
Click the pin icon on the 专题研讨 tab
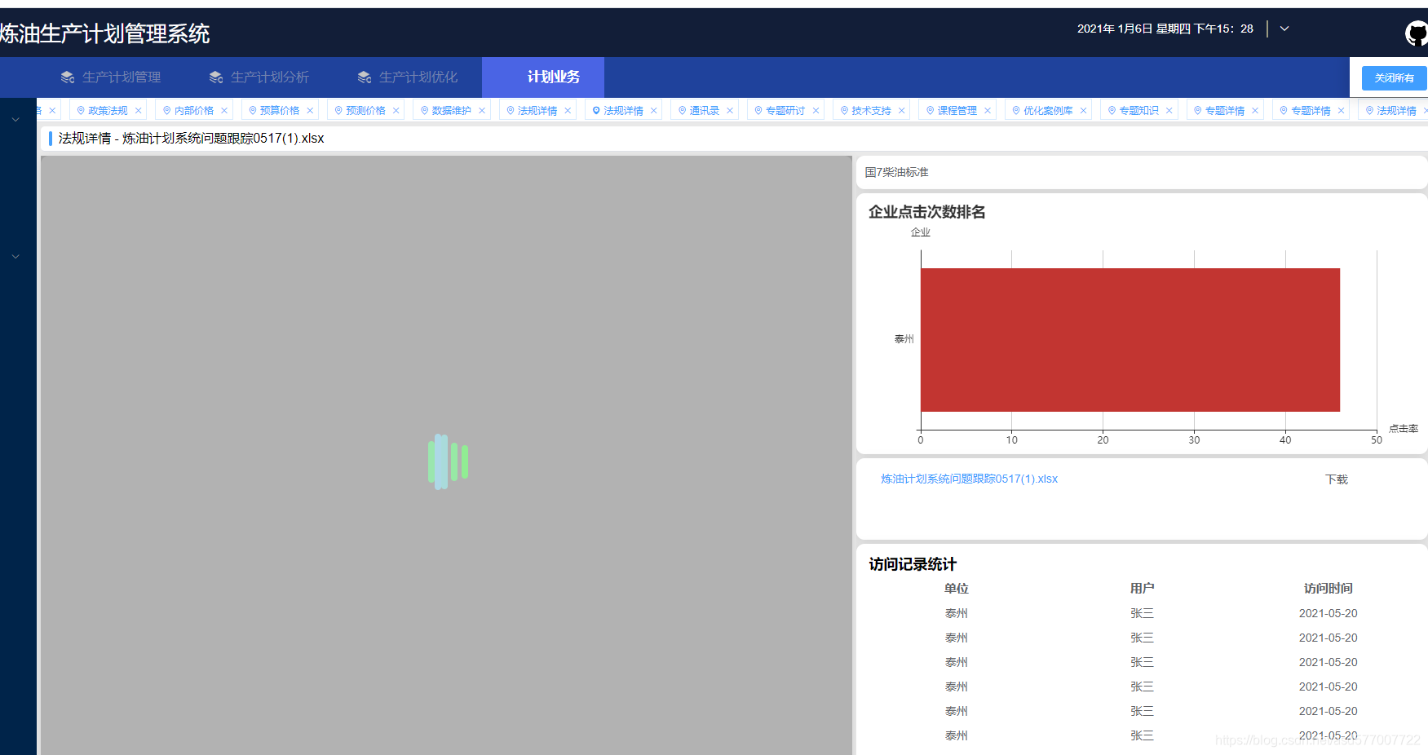[x=758, y=110]
